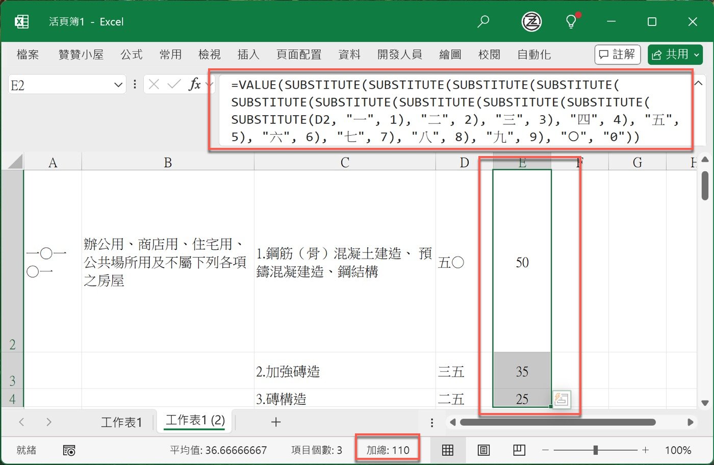Open the circular Z account icon
This screenshot has width=714, height=465.
[x=531, y=21]
